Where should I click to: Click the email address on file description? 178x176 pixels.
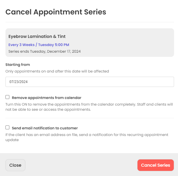[87, 137]
